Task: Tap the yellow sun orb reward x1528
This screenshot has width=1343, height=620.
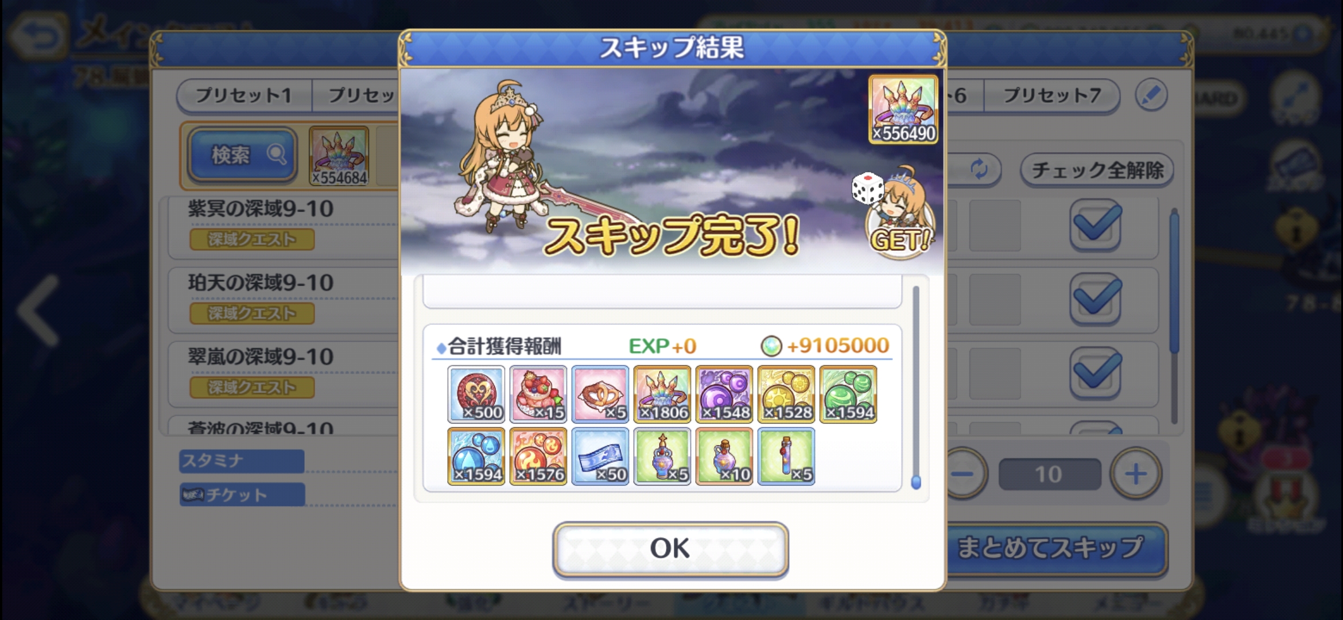Action: [x=786, y=394]
